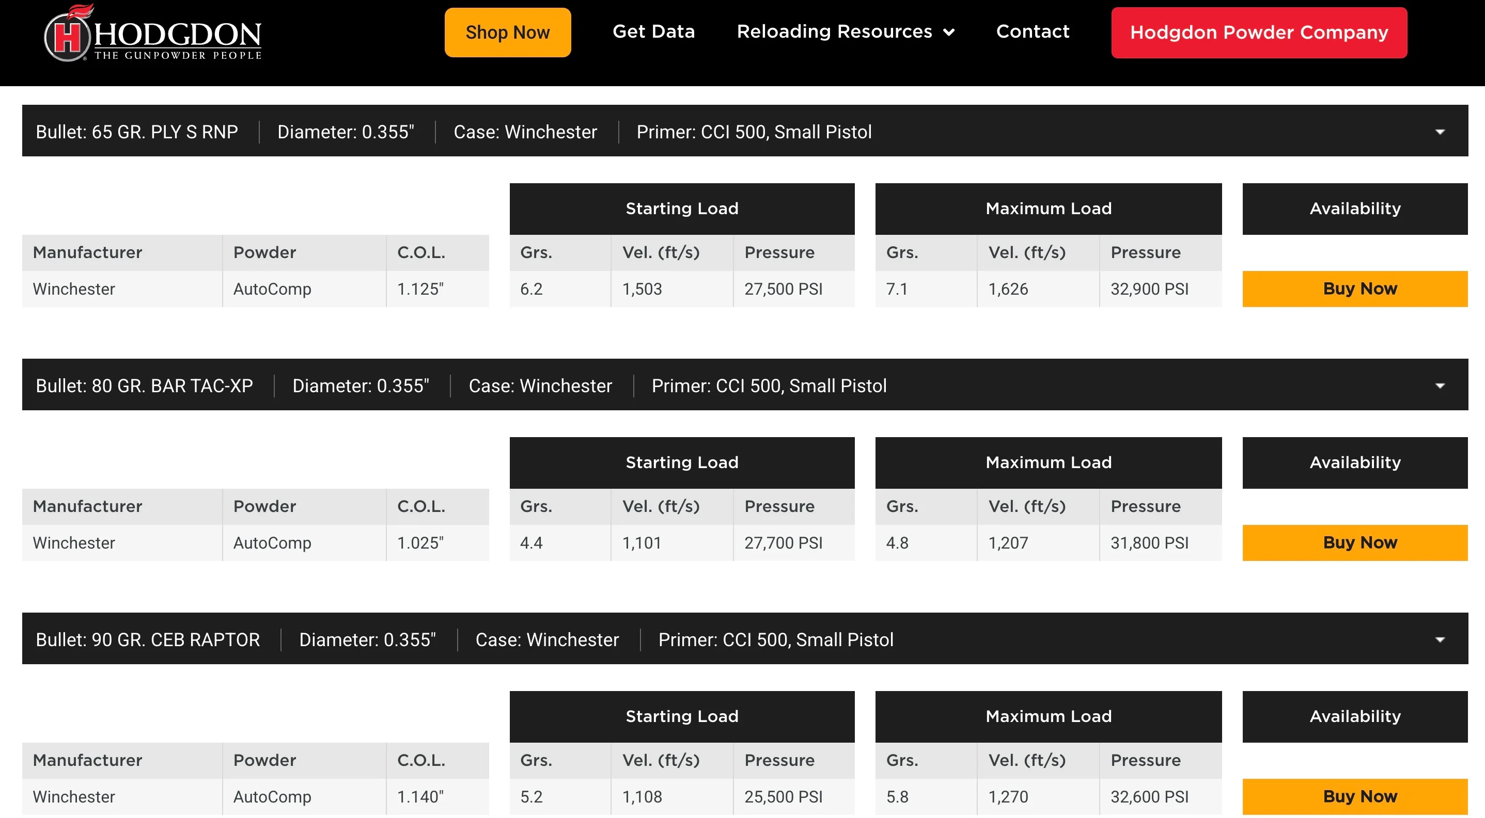This screenshot has height=818, width=1485.
Task: Click Winchester manufacturer in the 80 GR. table
Action: 74,542
